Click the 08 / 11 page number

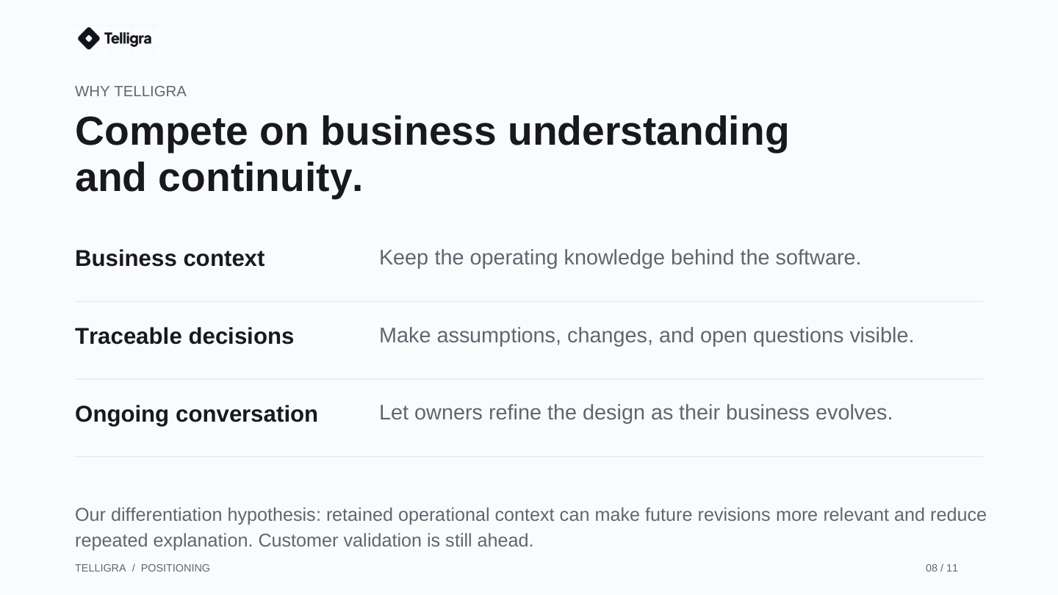click(942, 568)
